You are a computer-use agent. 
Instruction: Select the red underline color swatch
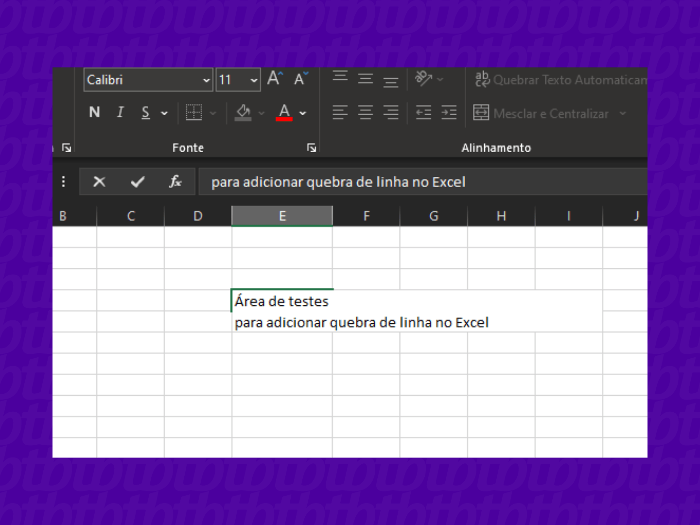point(285,118)
